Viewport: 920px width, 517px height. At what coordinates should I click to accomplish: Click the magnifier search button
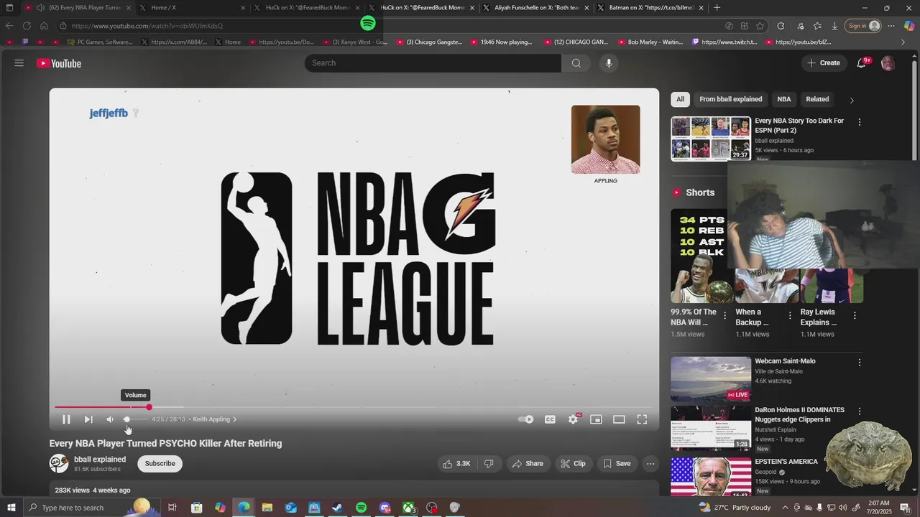point(576,63)
